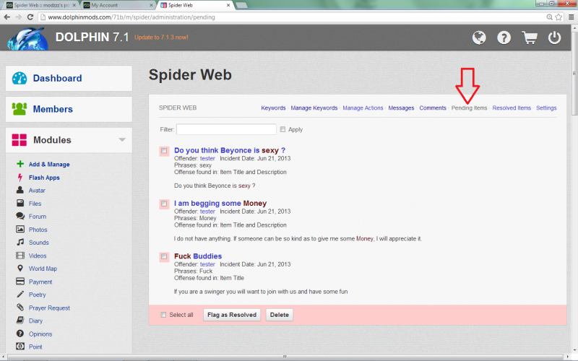
Task: Click the Flash Apps lightning icon
Action: [20, 178]
